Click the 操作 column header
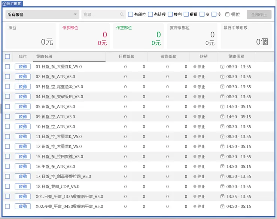The width and height of the screenshot is (277, 219). [23, 56]
